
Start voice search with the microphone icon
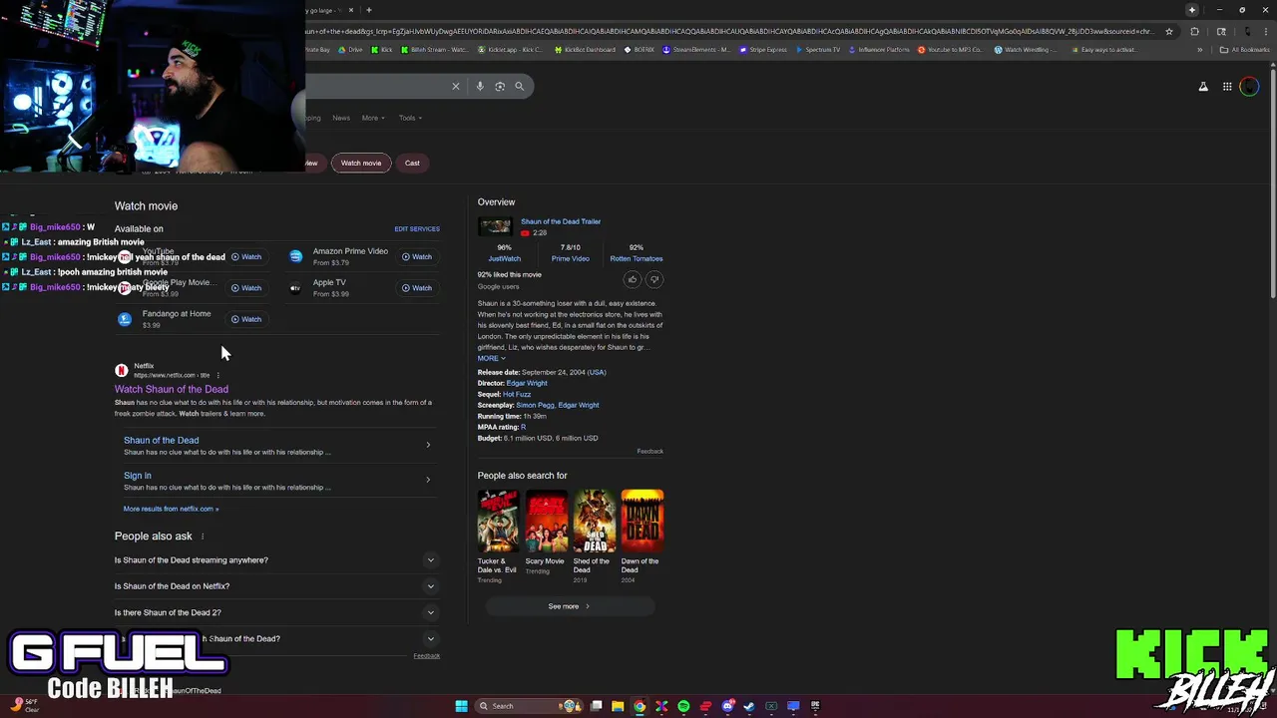(480, 86)
